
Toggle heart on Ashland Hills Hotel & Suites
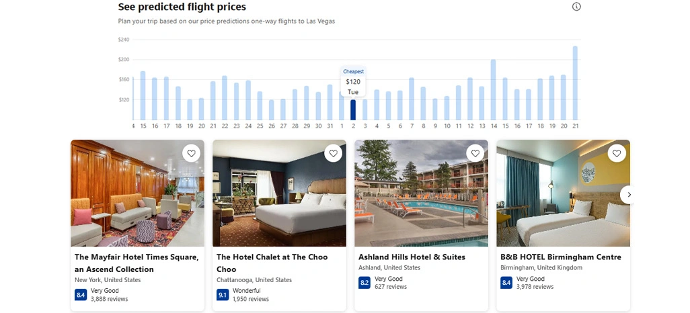point(475,154)
